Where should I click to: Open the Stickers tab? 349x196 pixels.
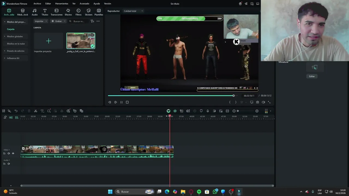coord(89,12)
